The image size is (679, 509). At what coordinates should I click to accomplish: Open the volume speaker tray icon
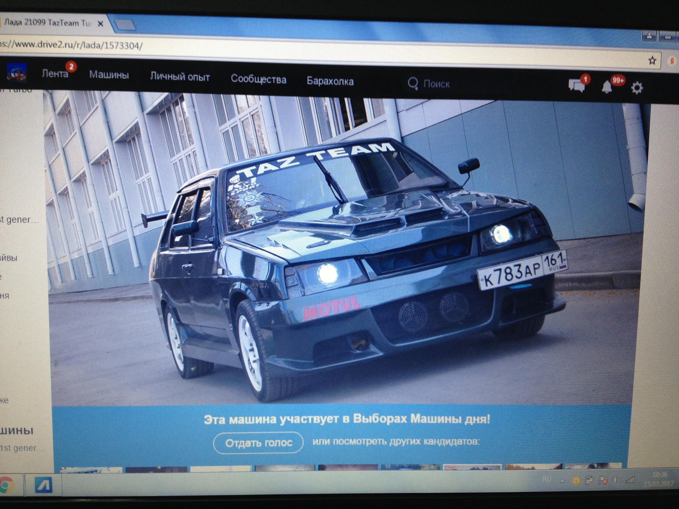pos(617,480)
